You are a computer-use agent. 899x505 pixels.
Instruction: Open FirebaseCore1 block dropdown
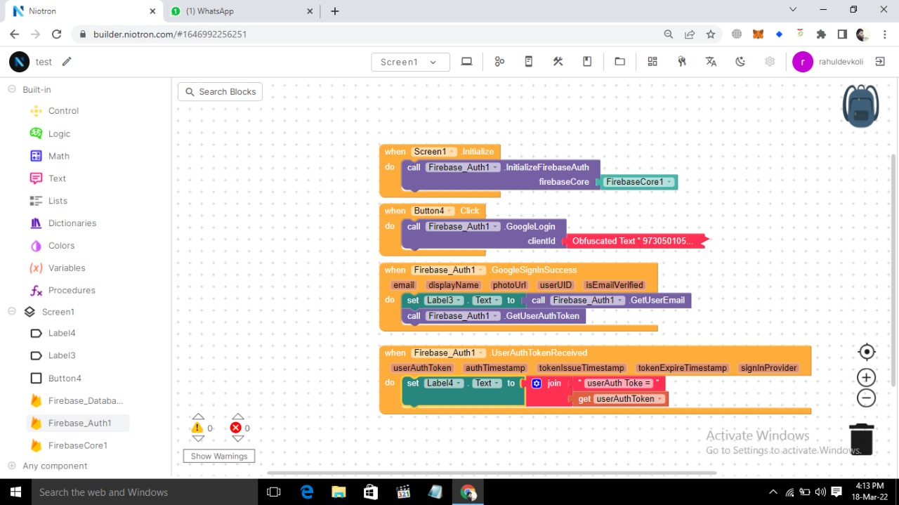pyautogui.click(x=639, y=182)
